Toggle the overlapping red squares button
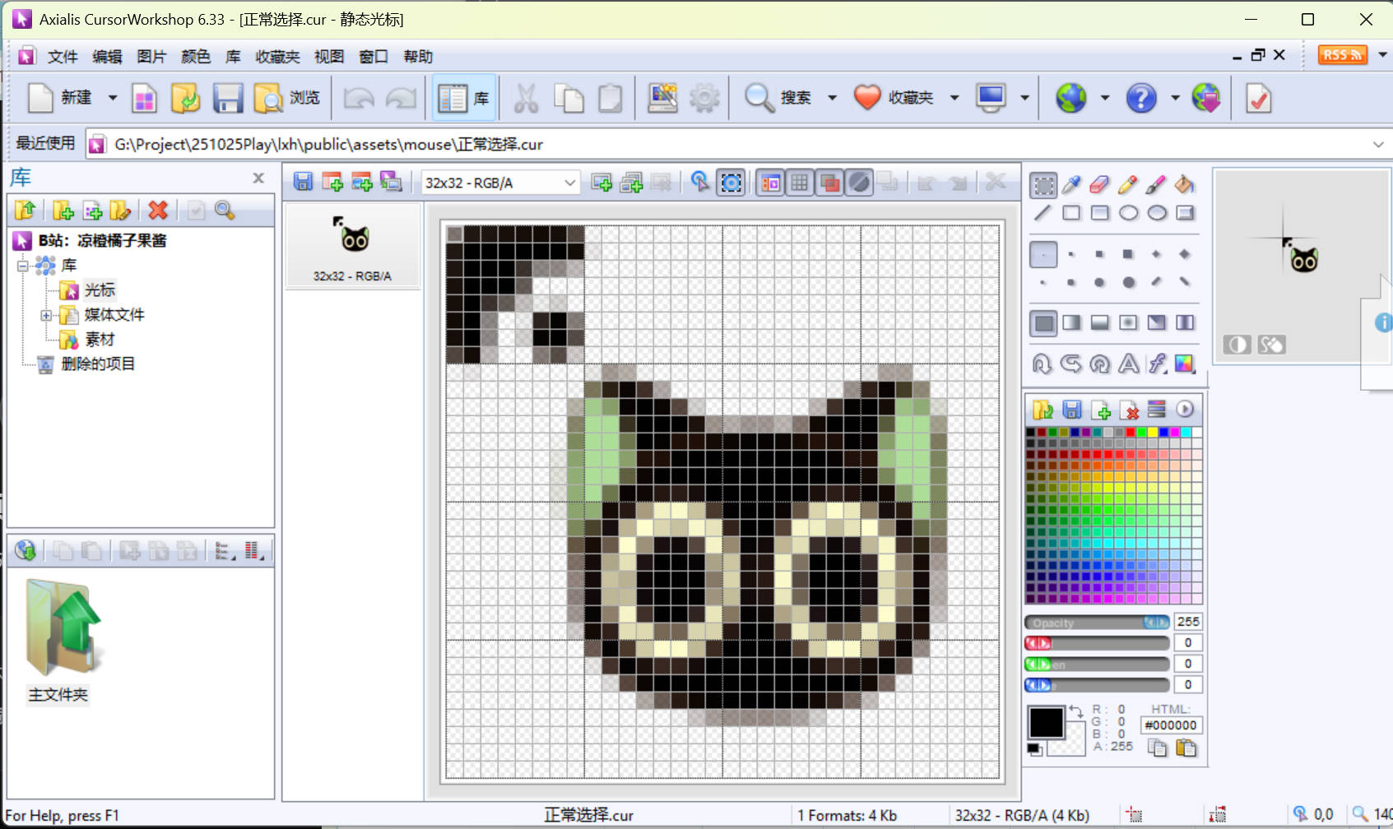The width and height of the screenshot is (1393, 829). 829,183
